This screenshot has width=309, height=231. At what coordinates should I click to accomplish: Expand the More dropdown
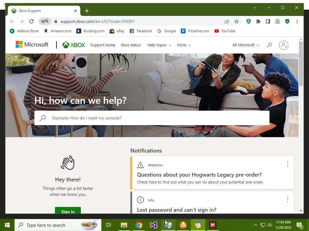184,45
